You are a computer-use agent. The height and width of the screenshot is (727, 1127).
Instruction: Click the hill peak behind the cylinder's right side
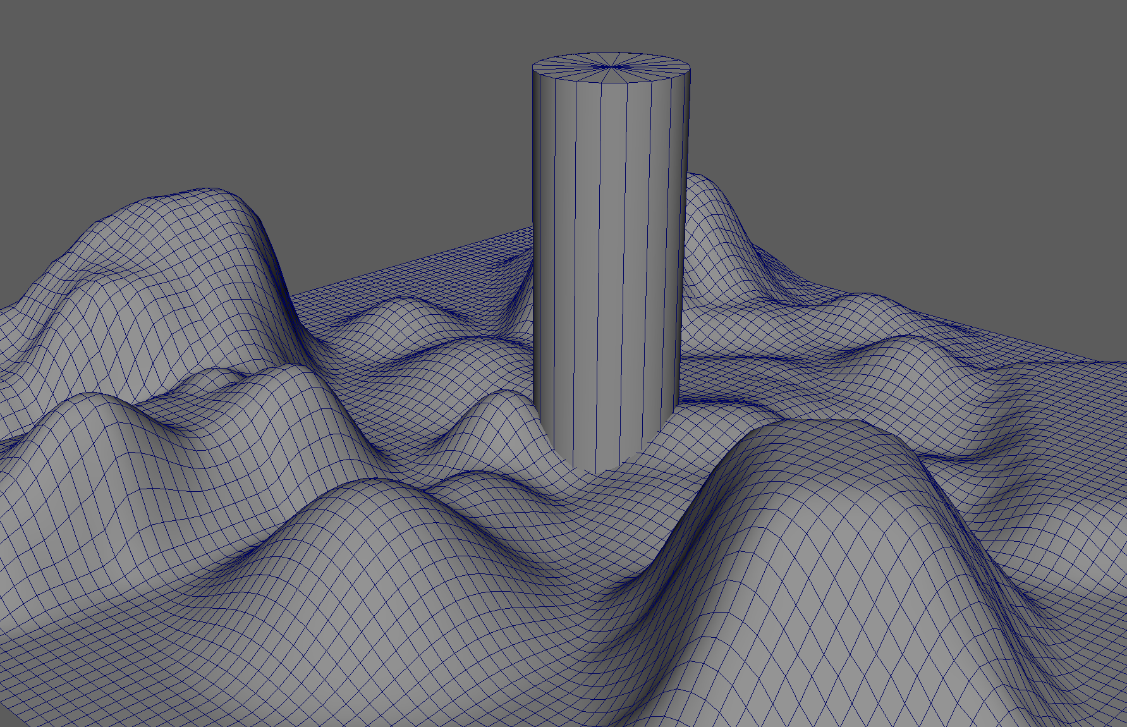(x=702, y=180)
